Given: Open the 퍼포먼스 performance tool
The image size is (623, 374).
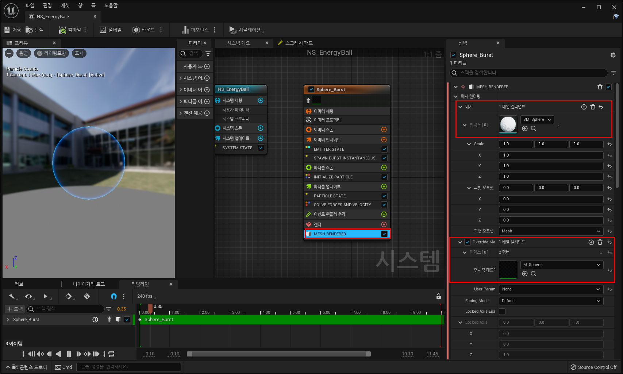Looking at the screenshot, I should click(195, 30).
